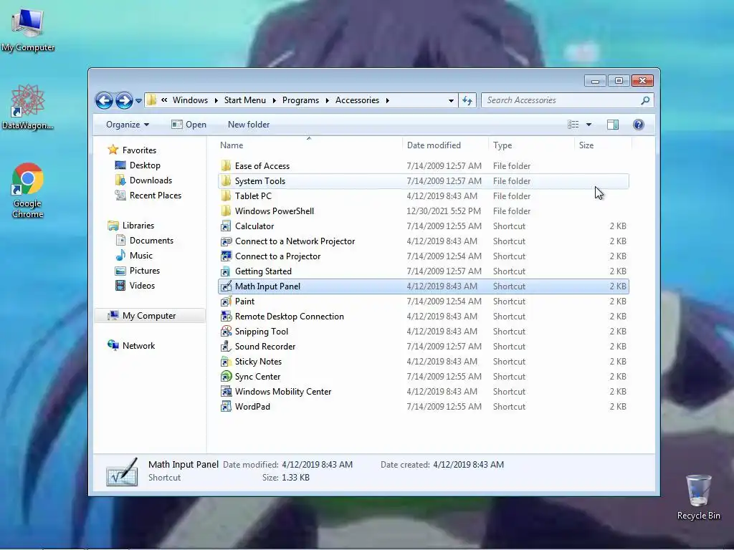Click the refresh button beside address bar

pos(467,100)
